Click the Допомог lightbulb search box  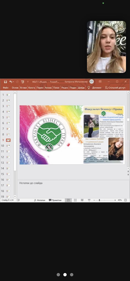(x=94, y=88)
